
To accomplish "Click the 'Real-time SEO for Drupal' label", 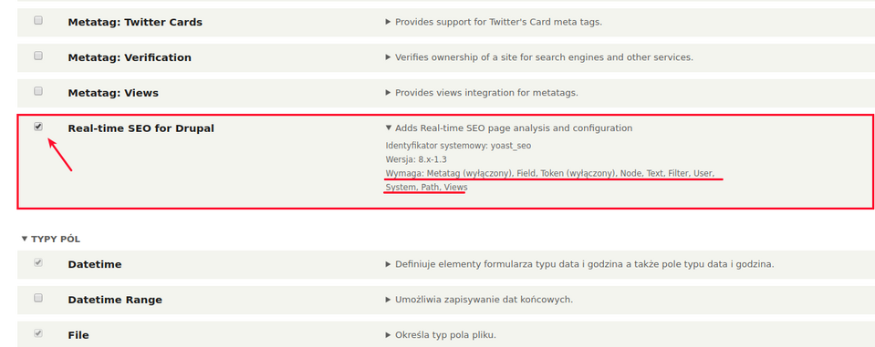I will click(x=141, y=128).
